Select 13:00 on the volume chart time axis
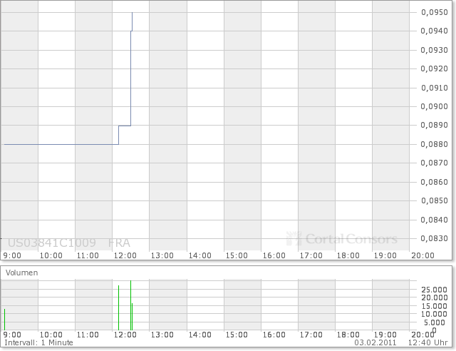This screenshot has height=351, width=456. click(x=162, y=335)
